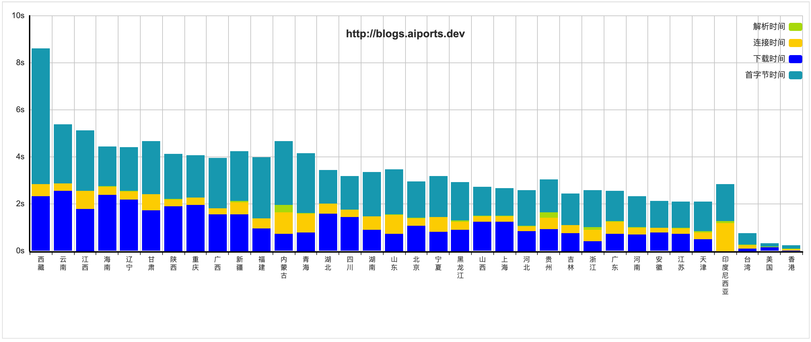Toggle the 解析时间 legend label
Viewport: 811px width, 342px height.
(x=769, y=27)
